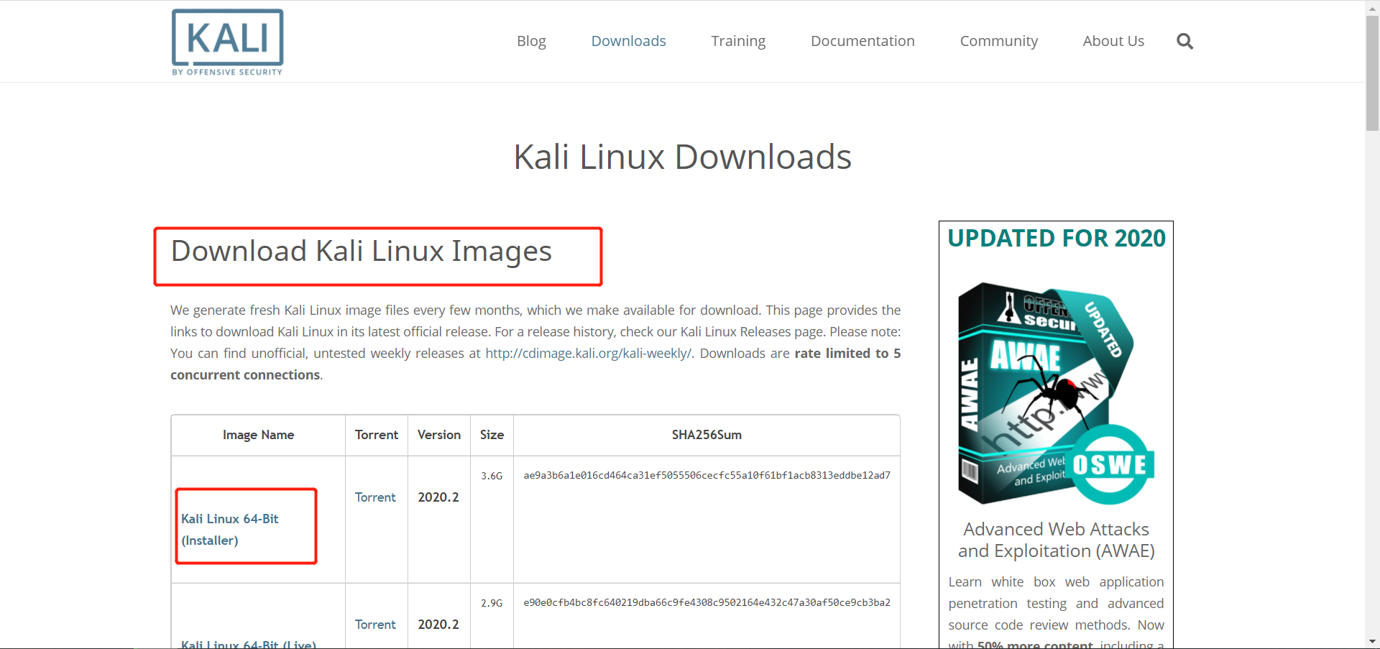Click the Kali logo in the header
Viewport: 1380px width, 649px height.
(x=227, y=42)
